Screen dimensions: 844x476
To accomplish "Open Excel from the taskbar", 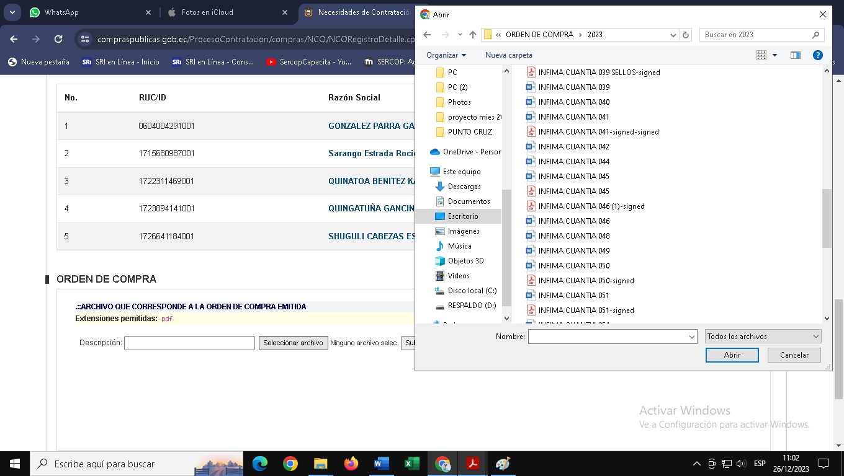I will click(x=411, y=464).
